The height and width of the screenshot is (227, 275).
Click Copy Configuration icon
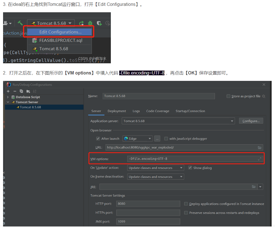click(21, 91)
